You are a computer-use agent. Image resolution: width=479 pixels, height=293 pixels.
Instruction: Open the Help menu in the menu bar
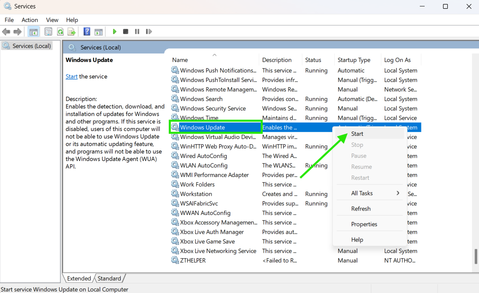pyautogui.click(x=72, y=20)
